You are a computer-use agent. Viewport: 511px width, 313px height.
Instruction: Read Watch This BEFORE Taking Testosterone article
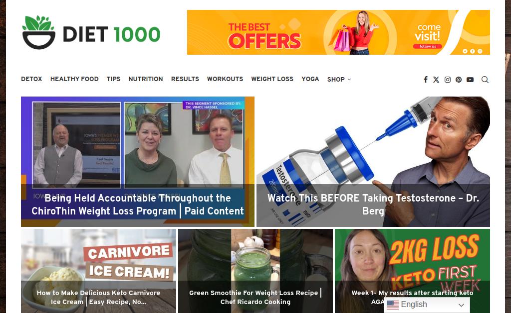tap(373, 205)
